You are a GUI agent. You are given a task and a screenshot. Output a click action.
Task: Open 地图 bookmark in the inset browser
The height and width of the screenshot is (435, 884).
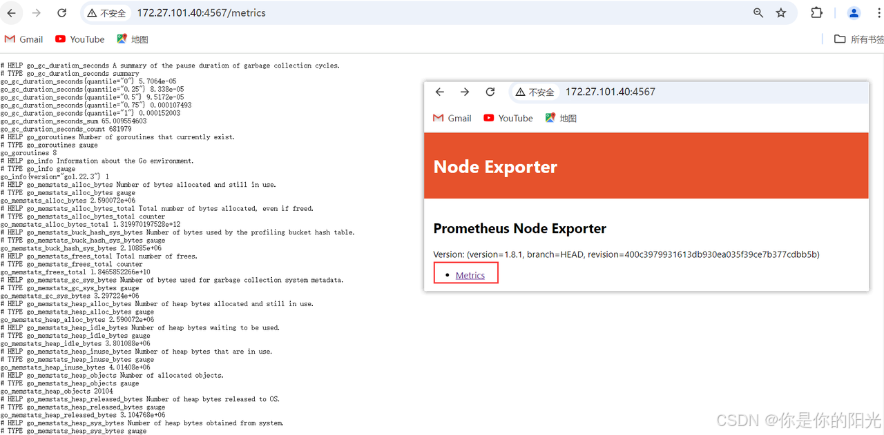[x=561, y=118]
